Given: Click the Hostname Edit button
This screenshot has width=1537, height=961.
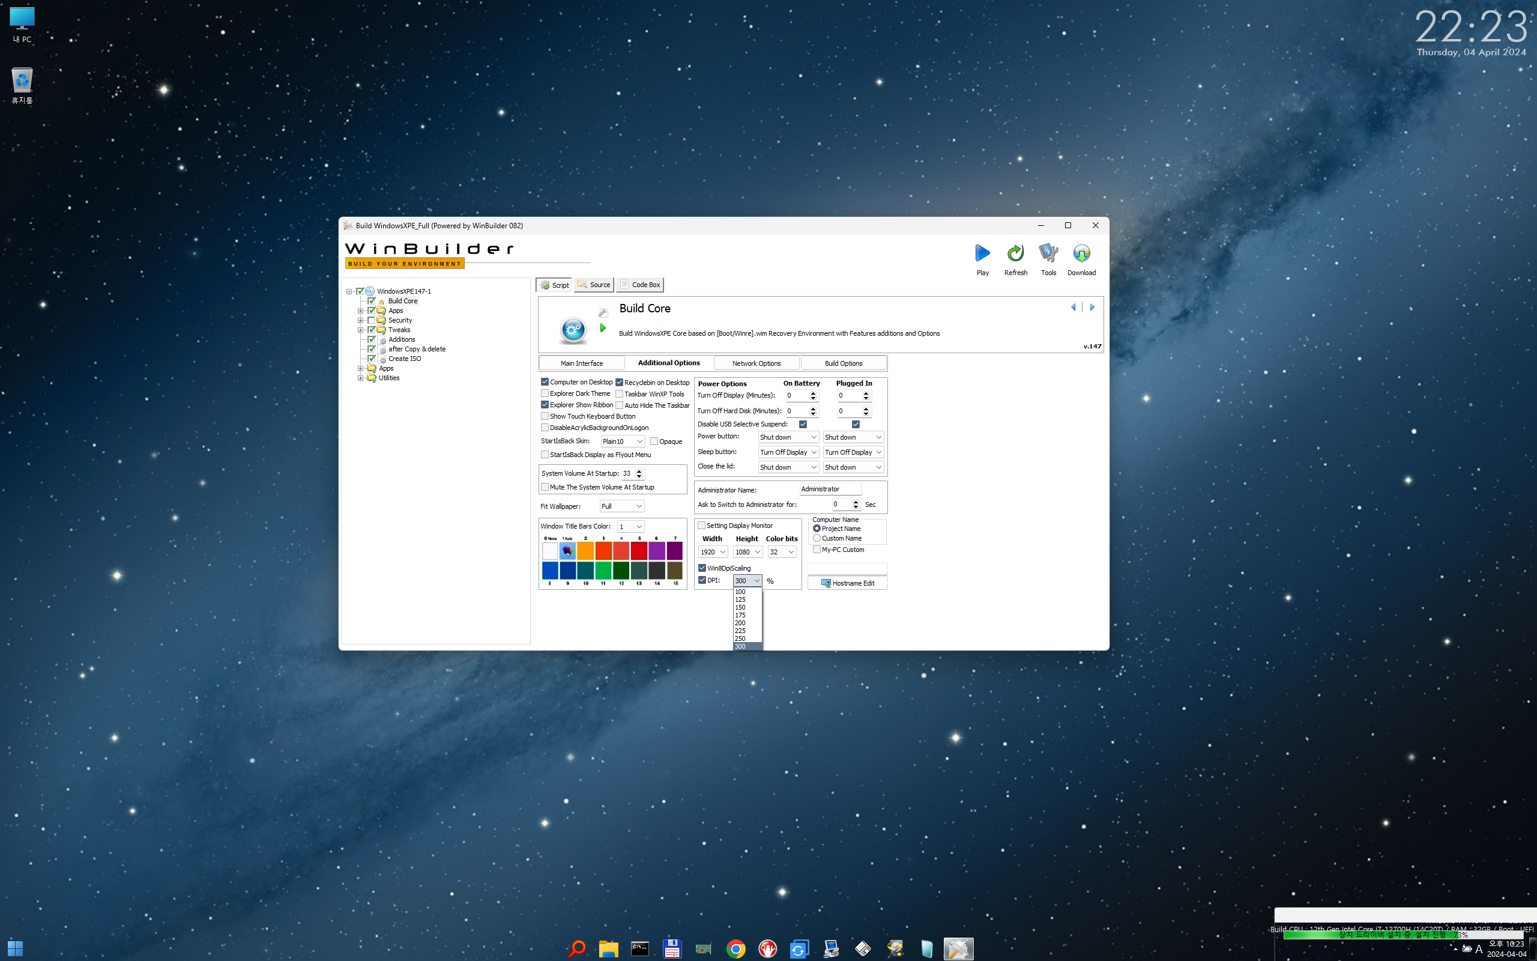Looking at the screenshot, I should (847, 583).
